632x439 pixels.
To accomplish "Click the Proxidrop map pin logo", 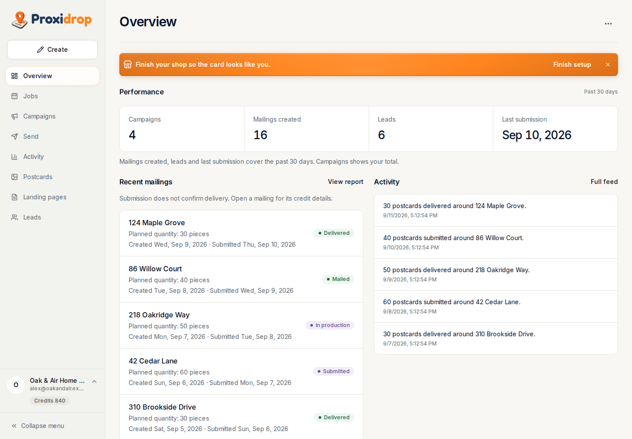I will (x=19, y=20).
